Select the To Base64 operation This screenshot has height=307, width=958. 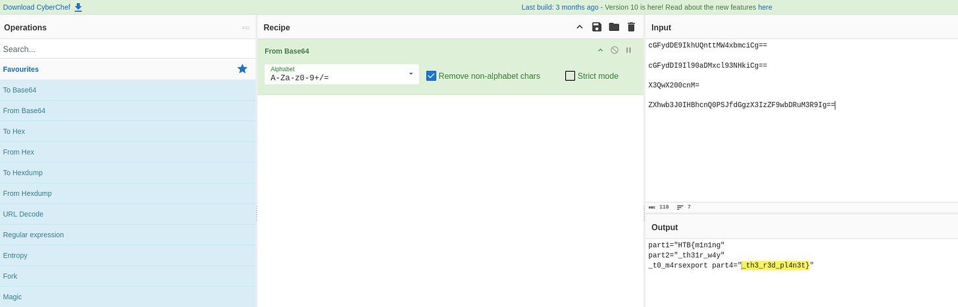click(128, 89)
